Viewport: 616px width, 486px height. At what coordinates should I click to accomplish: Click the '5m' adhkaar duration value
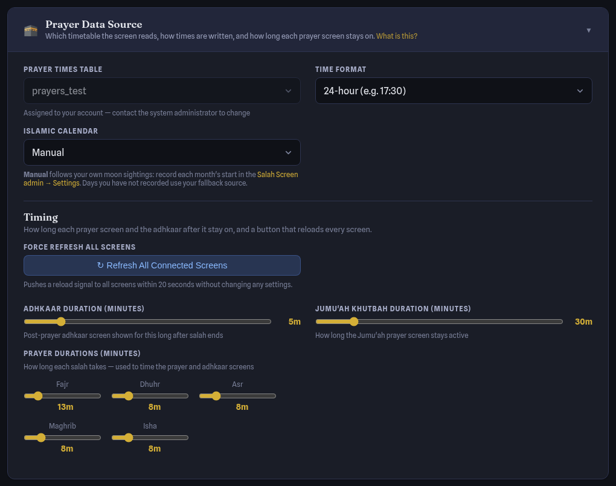point(294,322)
